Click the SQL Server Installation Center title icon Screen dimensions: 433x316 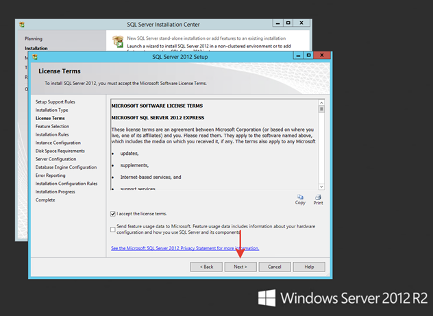[22, 25]
